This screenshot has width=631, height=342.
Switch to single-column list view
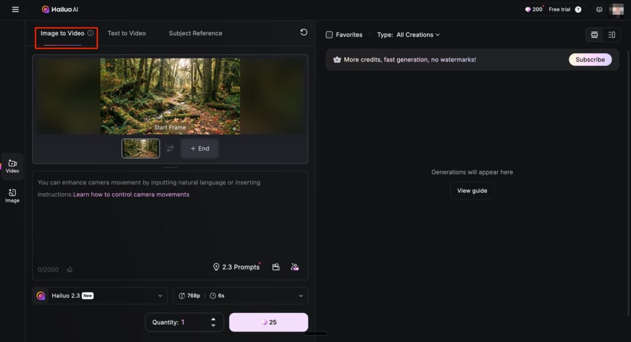point(595,34)
